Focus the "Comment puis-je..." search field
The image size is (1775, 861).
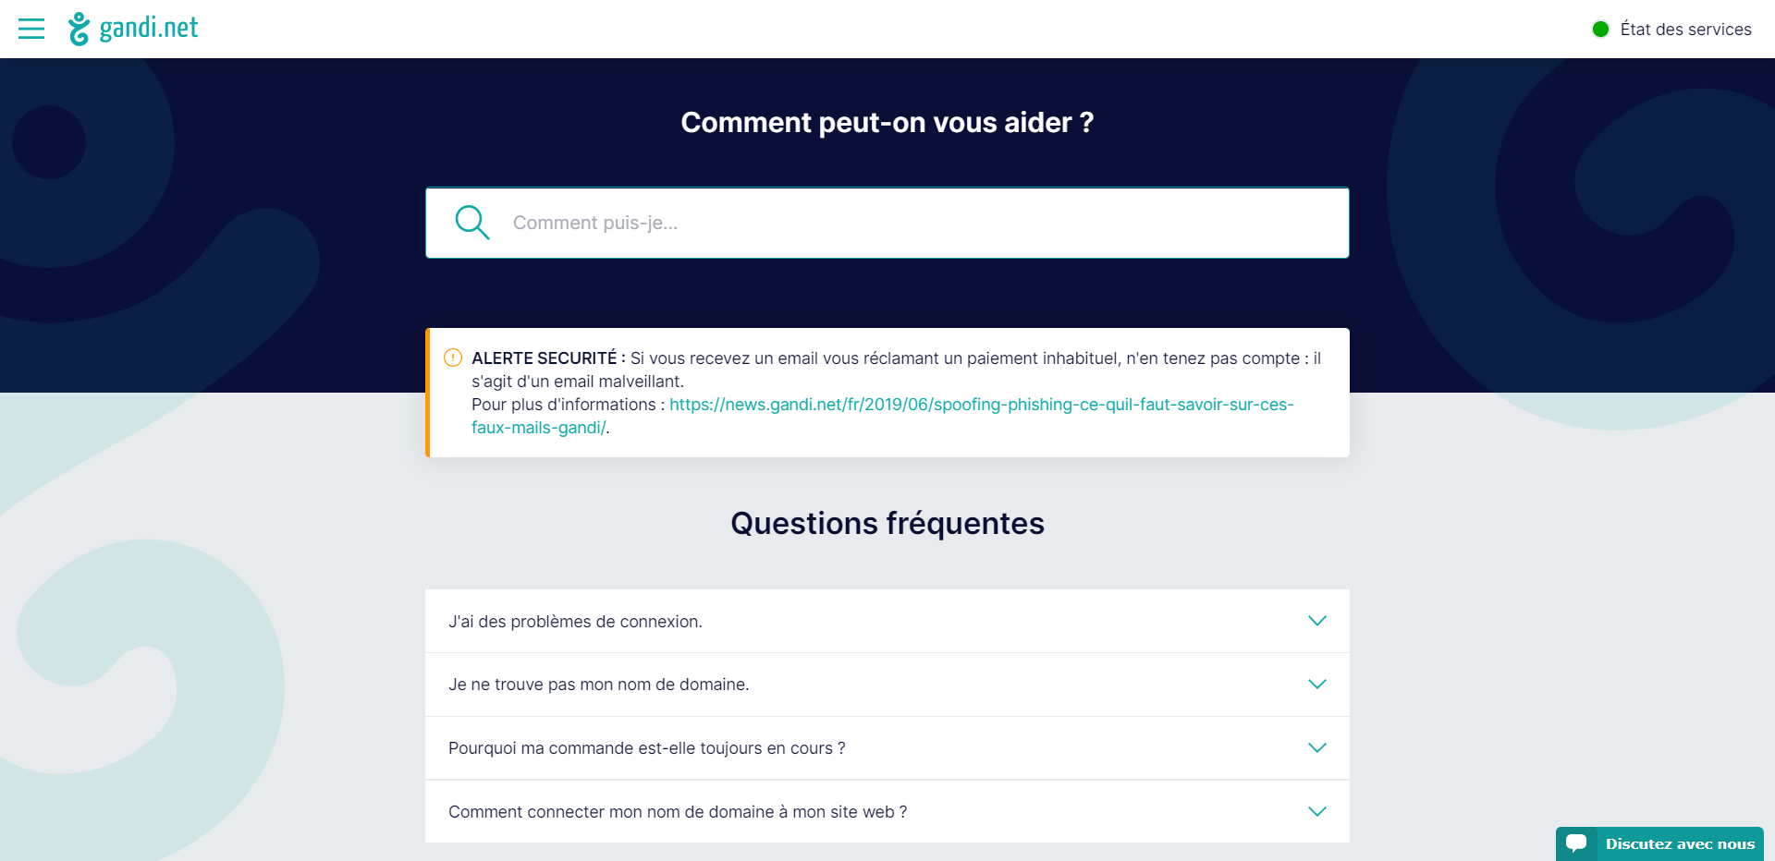915,223
